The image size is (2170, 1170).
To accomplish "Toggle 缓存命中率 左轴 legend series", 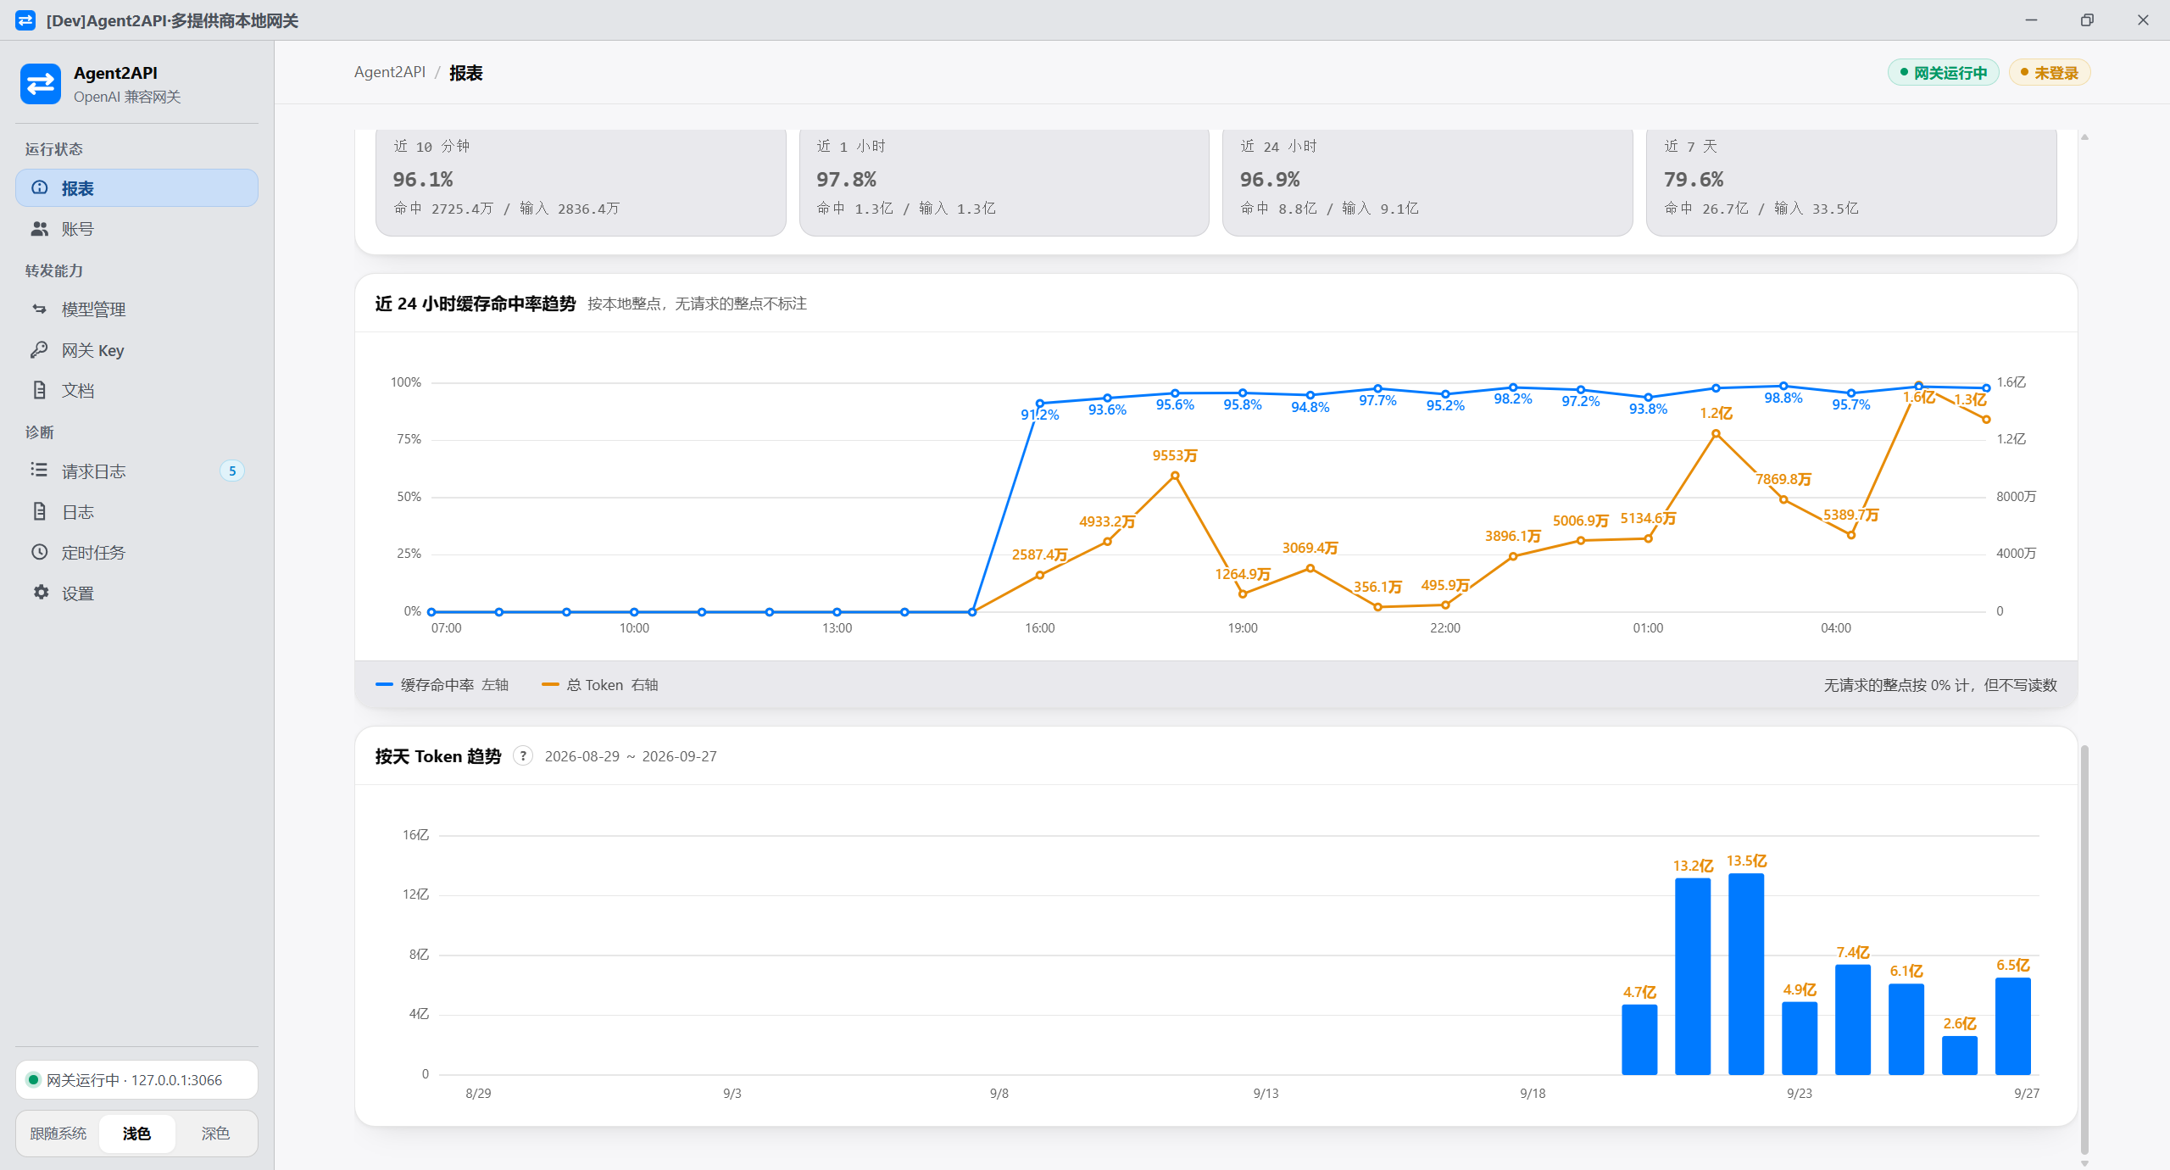I will pos(442,684).
